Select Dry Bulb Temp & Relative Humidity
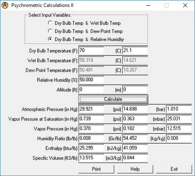Image resolution: width=195 pixels, height=176 pixels. click(x=86, y=40)
